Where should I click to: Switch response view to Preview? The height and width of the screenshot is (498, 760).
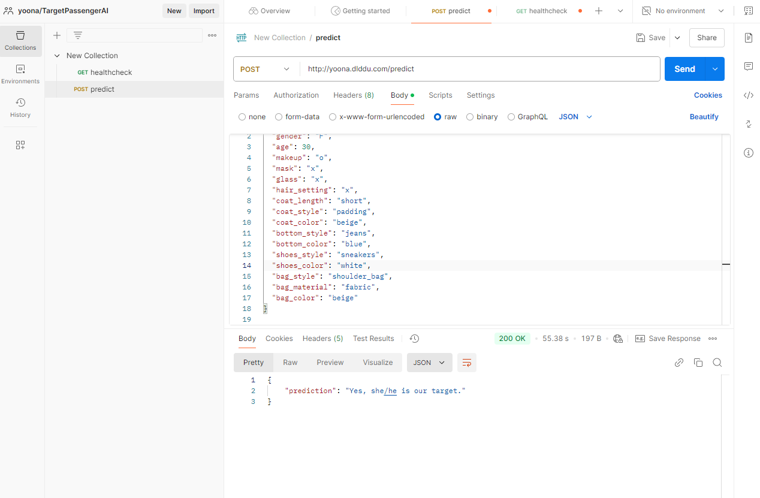click(x=330, y=363)
